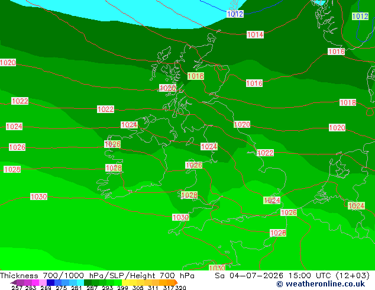Click the 1030 label over Brittany
Image resolution: width=375 pixels, height=290 pixels.
(x=217, y=268)
